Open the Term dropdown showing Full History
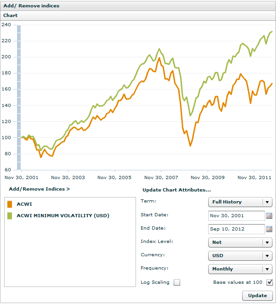The height and width of the screenshot is (304, 278). click(x=240, y=202)
